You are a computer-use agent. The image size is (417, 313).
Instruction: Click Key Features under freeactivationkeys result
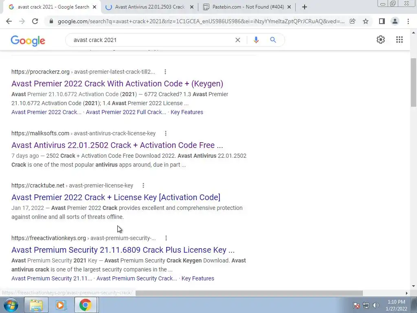198,278
